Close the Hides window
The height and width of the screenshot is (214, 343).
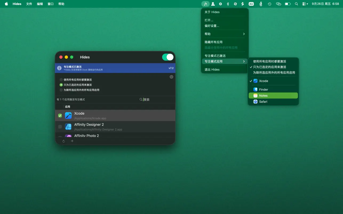[x=61, y=57]
